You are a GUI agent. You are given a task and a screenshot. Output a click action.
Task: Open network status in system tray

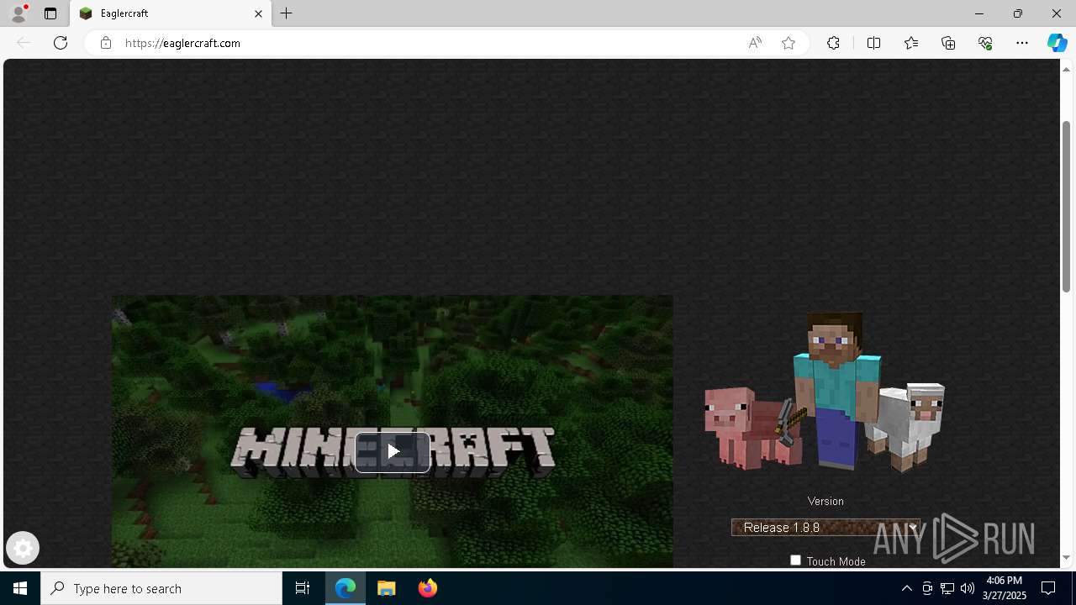(947, 588)
